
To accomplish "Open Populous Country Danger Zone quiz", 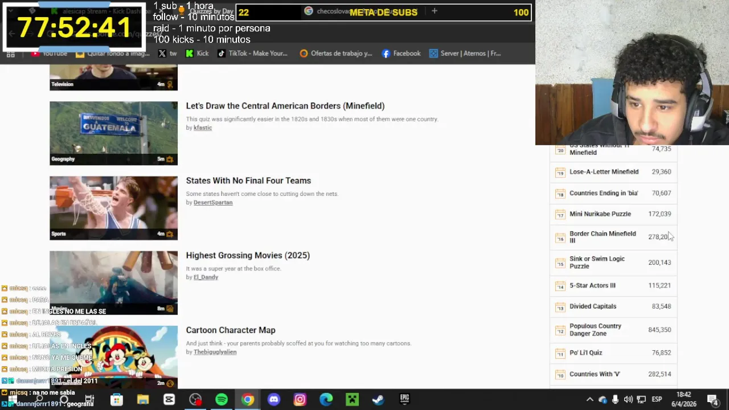I will click(595, 330).
